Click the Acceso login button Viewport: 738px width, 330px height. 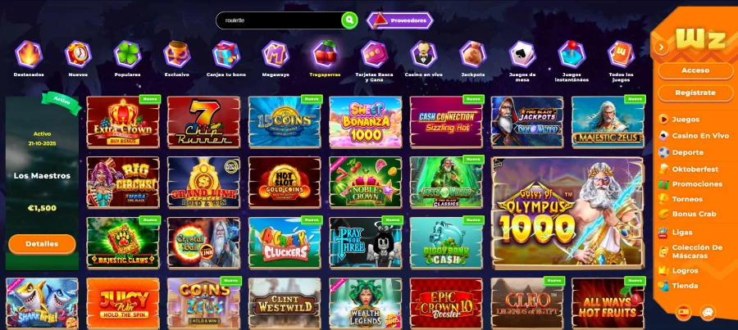tap(695, 70)
